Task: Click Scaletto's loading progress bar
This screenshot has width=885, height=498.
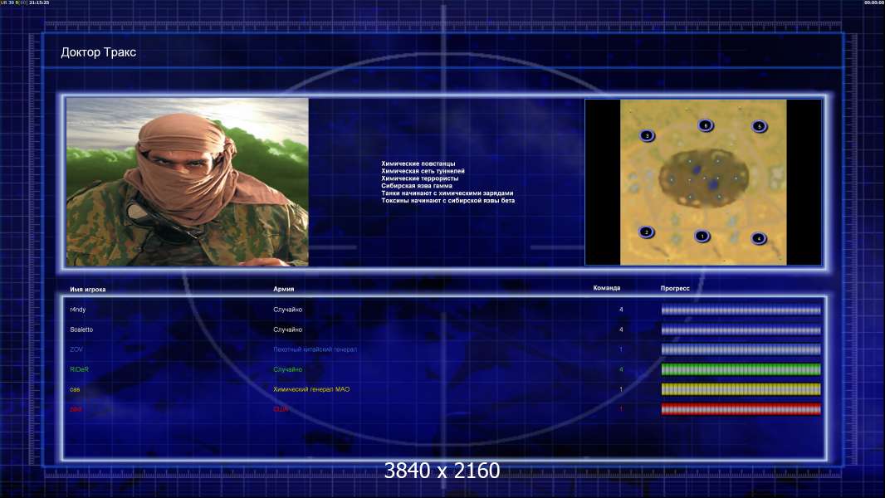Action: 741,330
